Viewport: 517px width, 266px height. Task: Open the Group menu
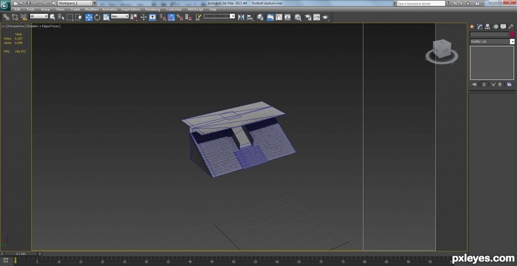[x=45, y=9]
